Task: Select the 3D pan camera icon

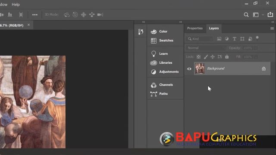Action: tap(83, 15)
